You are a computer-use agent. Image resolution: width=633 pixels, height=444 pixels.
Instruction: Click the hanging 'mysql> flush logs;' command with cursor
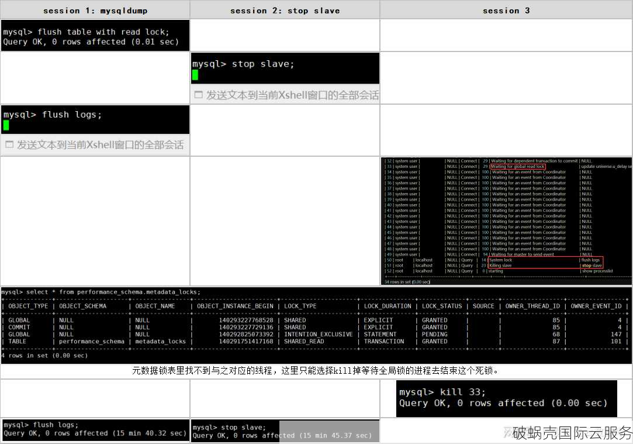click(53, 115)
